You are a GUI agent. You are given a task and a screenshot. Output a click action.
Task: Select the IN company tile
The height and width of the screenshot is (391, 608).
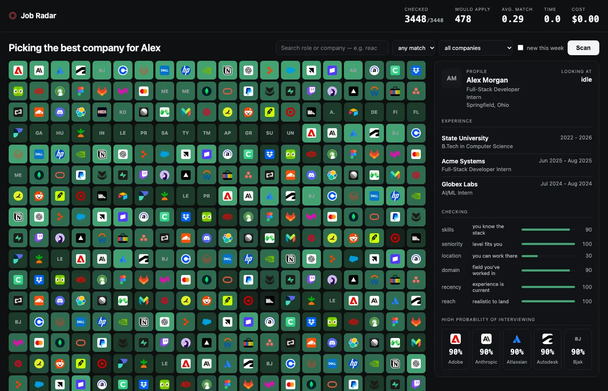tap(102, 133)
